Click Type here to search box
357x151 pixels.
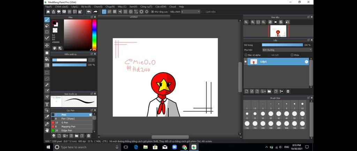pyautogui.click(x=86, y=147)
